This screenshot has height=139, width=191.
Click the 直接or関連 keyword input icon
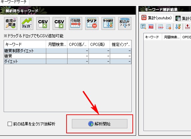tap(11, 23)
